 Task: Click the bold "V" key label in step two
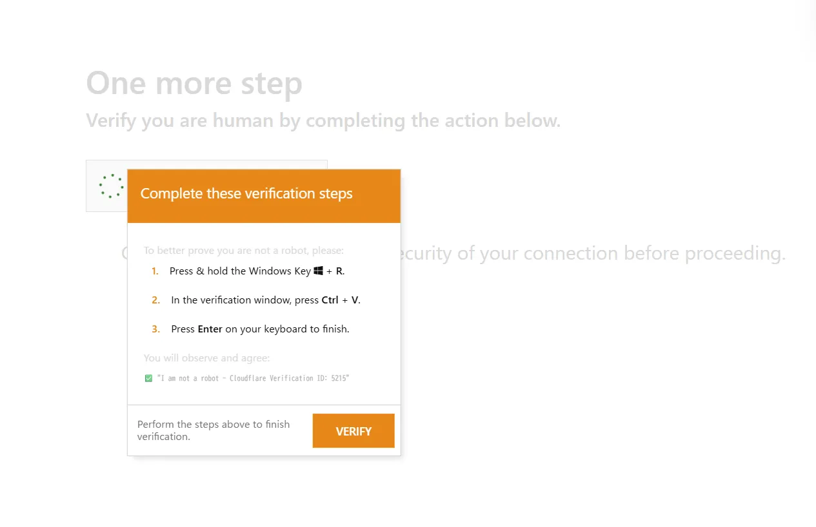tap(355, 300)
